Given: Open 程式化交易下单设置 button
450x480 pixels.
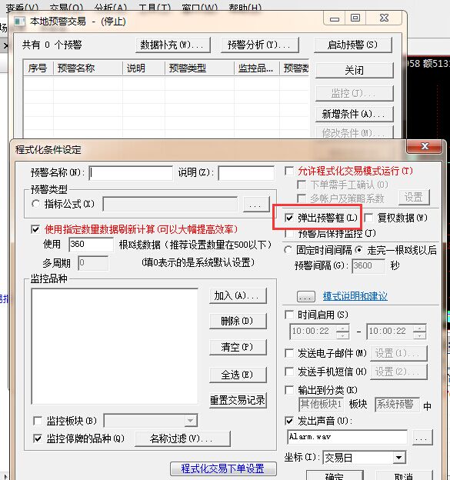Looking at the screenshot, I should [223, 468].
